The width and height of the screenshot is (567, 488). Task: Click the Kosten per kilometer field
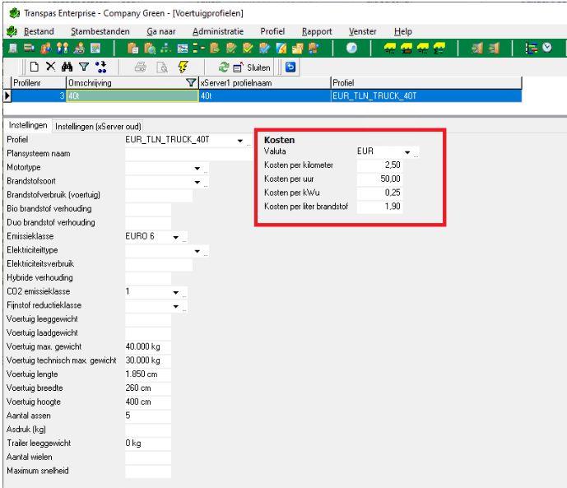tap(380, 166)
